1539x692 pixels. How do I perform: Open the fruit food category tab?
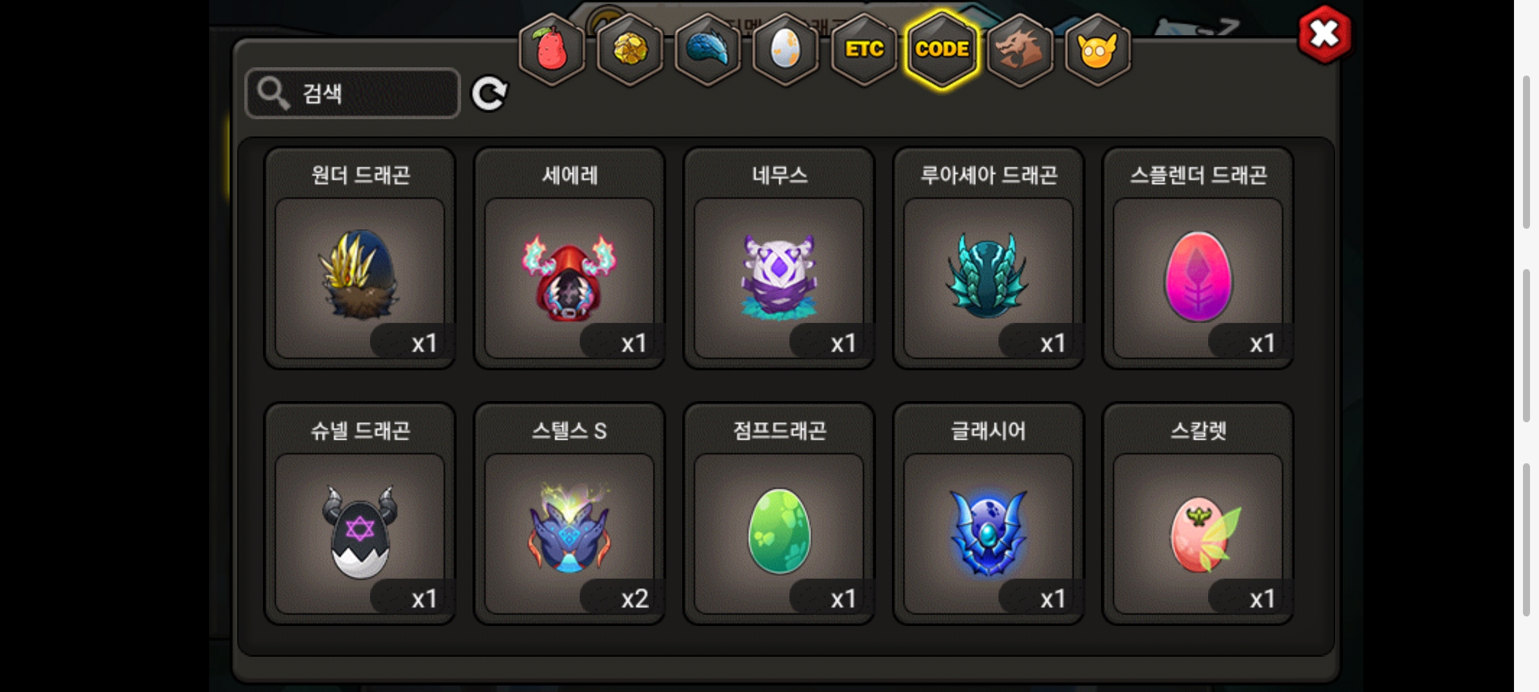pos(551,49)
